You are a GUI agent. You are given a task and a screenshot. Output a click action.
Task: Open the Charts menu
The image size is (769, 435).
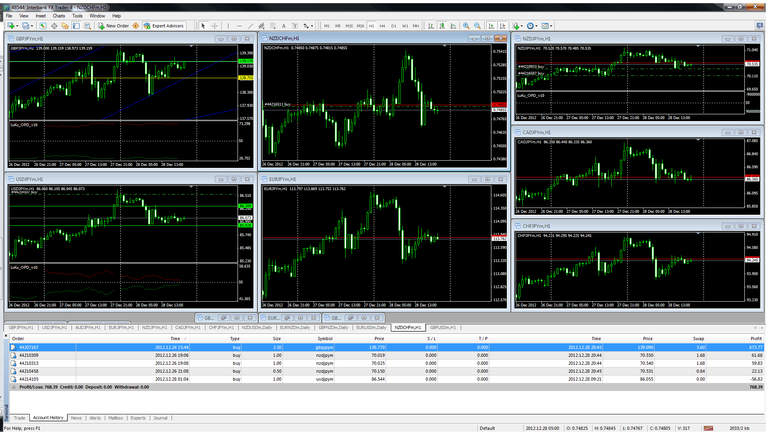[x=59, y=16]
